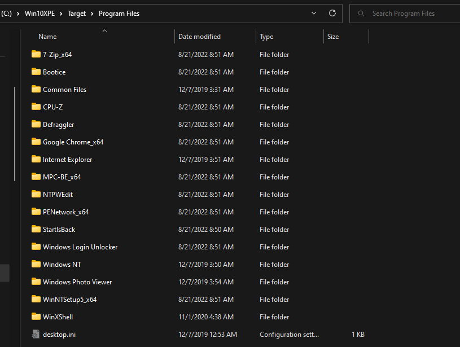Screen dimensions: 460x347
Task: Refresh the Program Files folder view
Action: 332,13
